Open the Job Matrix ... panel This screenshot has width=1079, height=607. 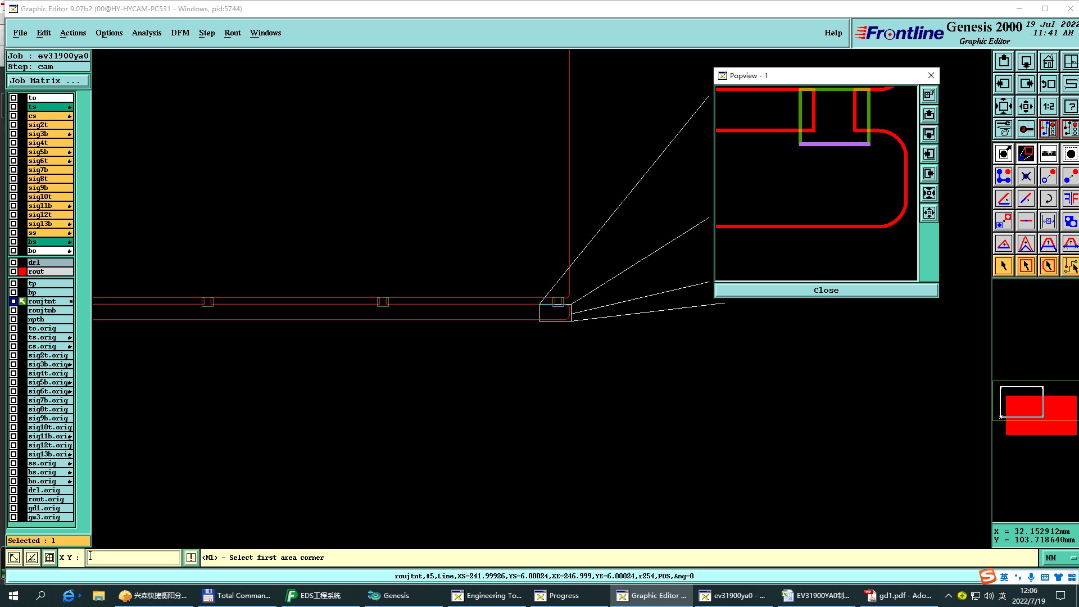click(x=48, y=81)
